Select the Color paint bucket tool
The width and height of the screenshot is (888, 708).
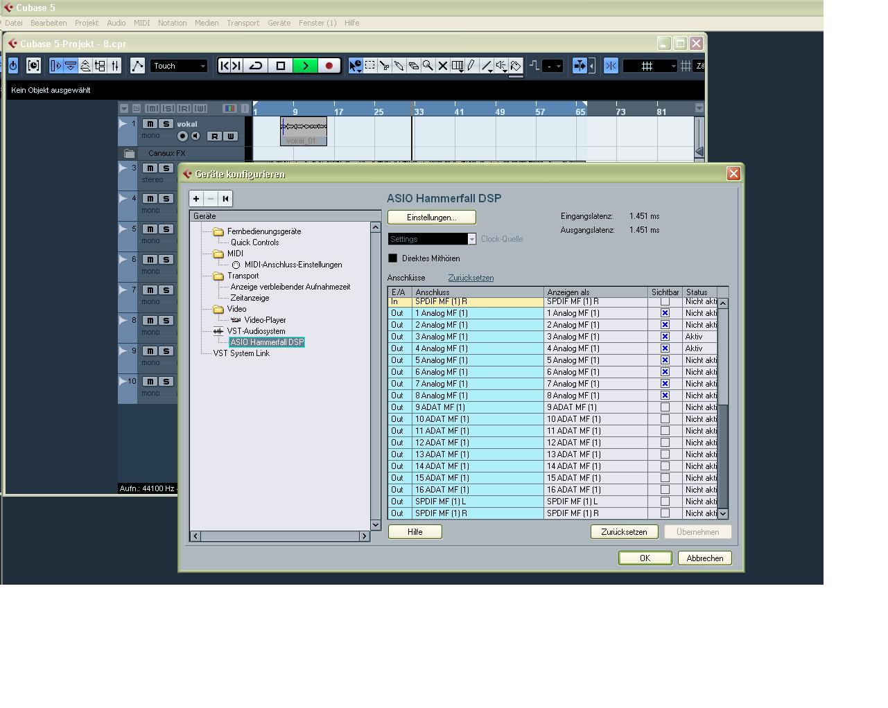[x=516, y=66]
